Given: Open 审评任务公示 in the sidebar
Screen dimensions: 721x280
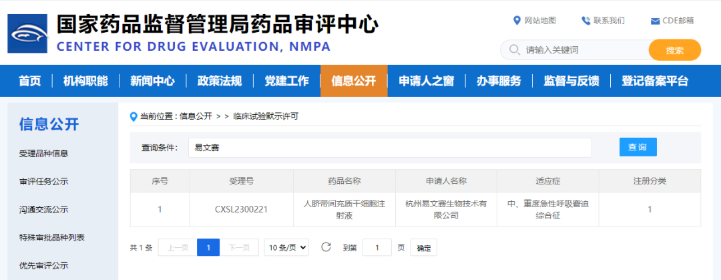Looking at the screenshot, I should click(x=43, y=182).
